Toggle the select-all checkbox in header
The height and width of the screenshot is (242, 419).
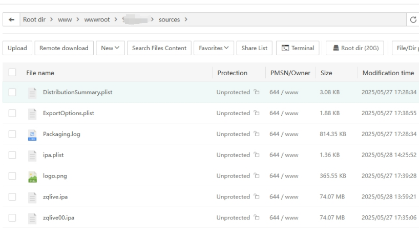pyautogui.click(x=12, y=73)
